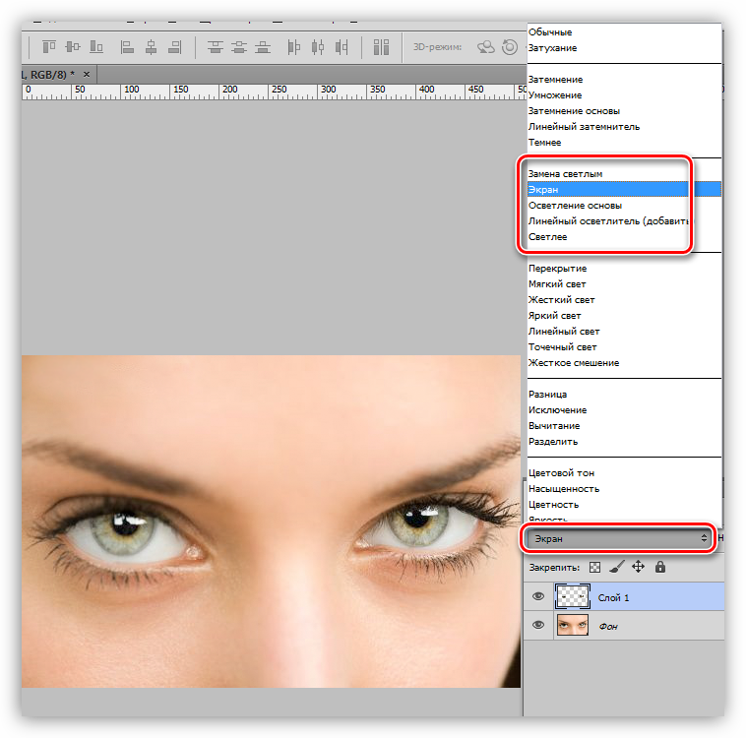Choose the Умножение blend mode
The image size is (746, 738).
[x=555, y=94]
